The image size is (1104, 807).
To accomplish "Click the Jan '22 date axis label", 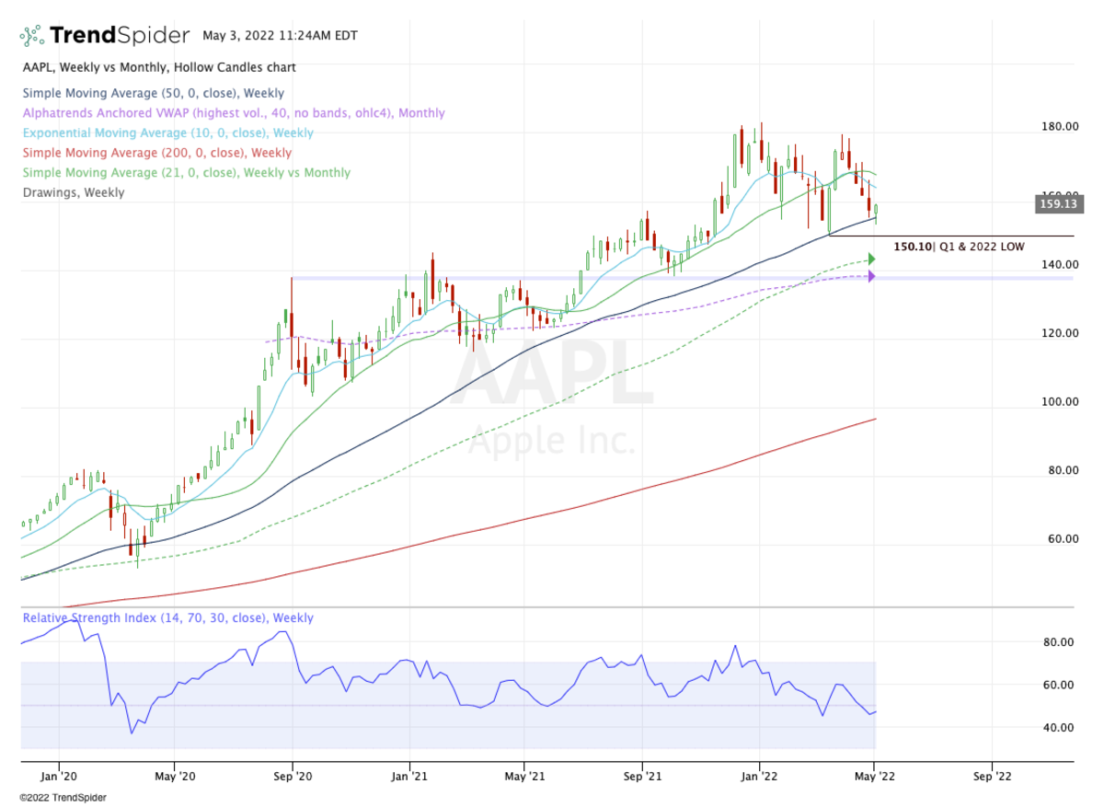I will [x=759, y=776].
